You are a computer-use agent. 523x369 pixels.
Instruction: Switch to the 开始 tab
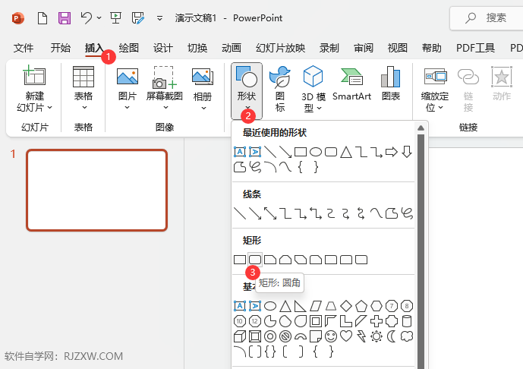61,48
